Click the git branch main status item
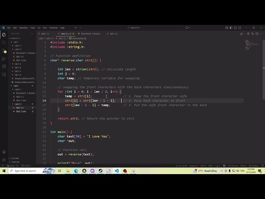This screenshot has height=199, width=265. point(12,166)
